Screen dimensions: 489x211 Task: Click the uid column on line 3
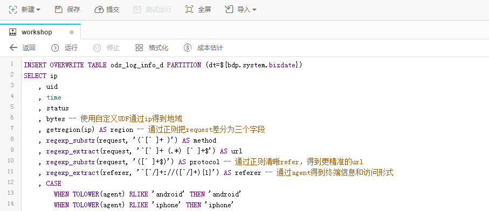[x=52, y=87]
